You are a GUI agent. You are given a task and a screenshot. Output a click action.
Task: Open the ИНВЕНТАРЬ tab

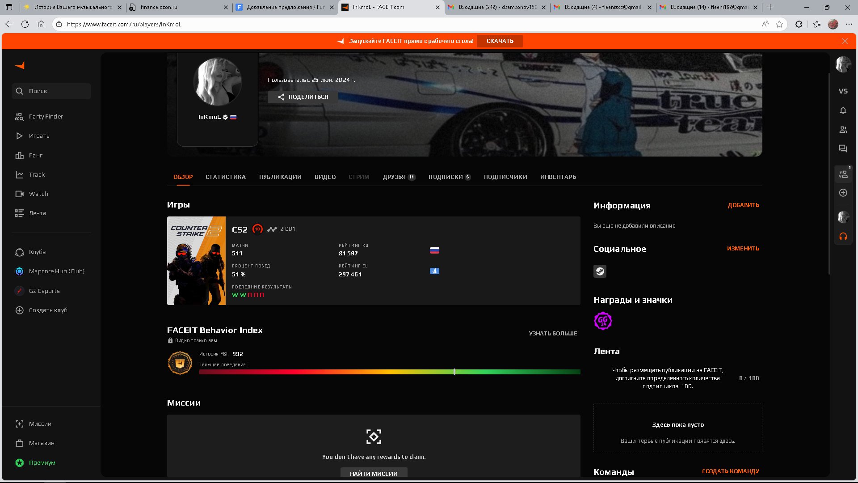coord(558,177)
